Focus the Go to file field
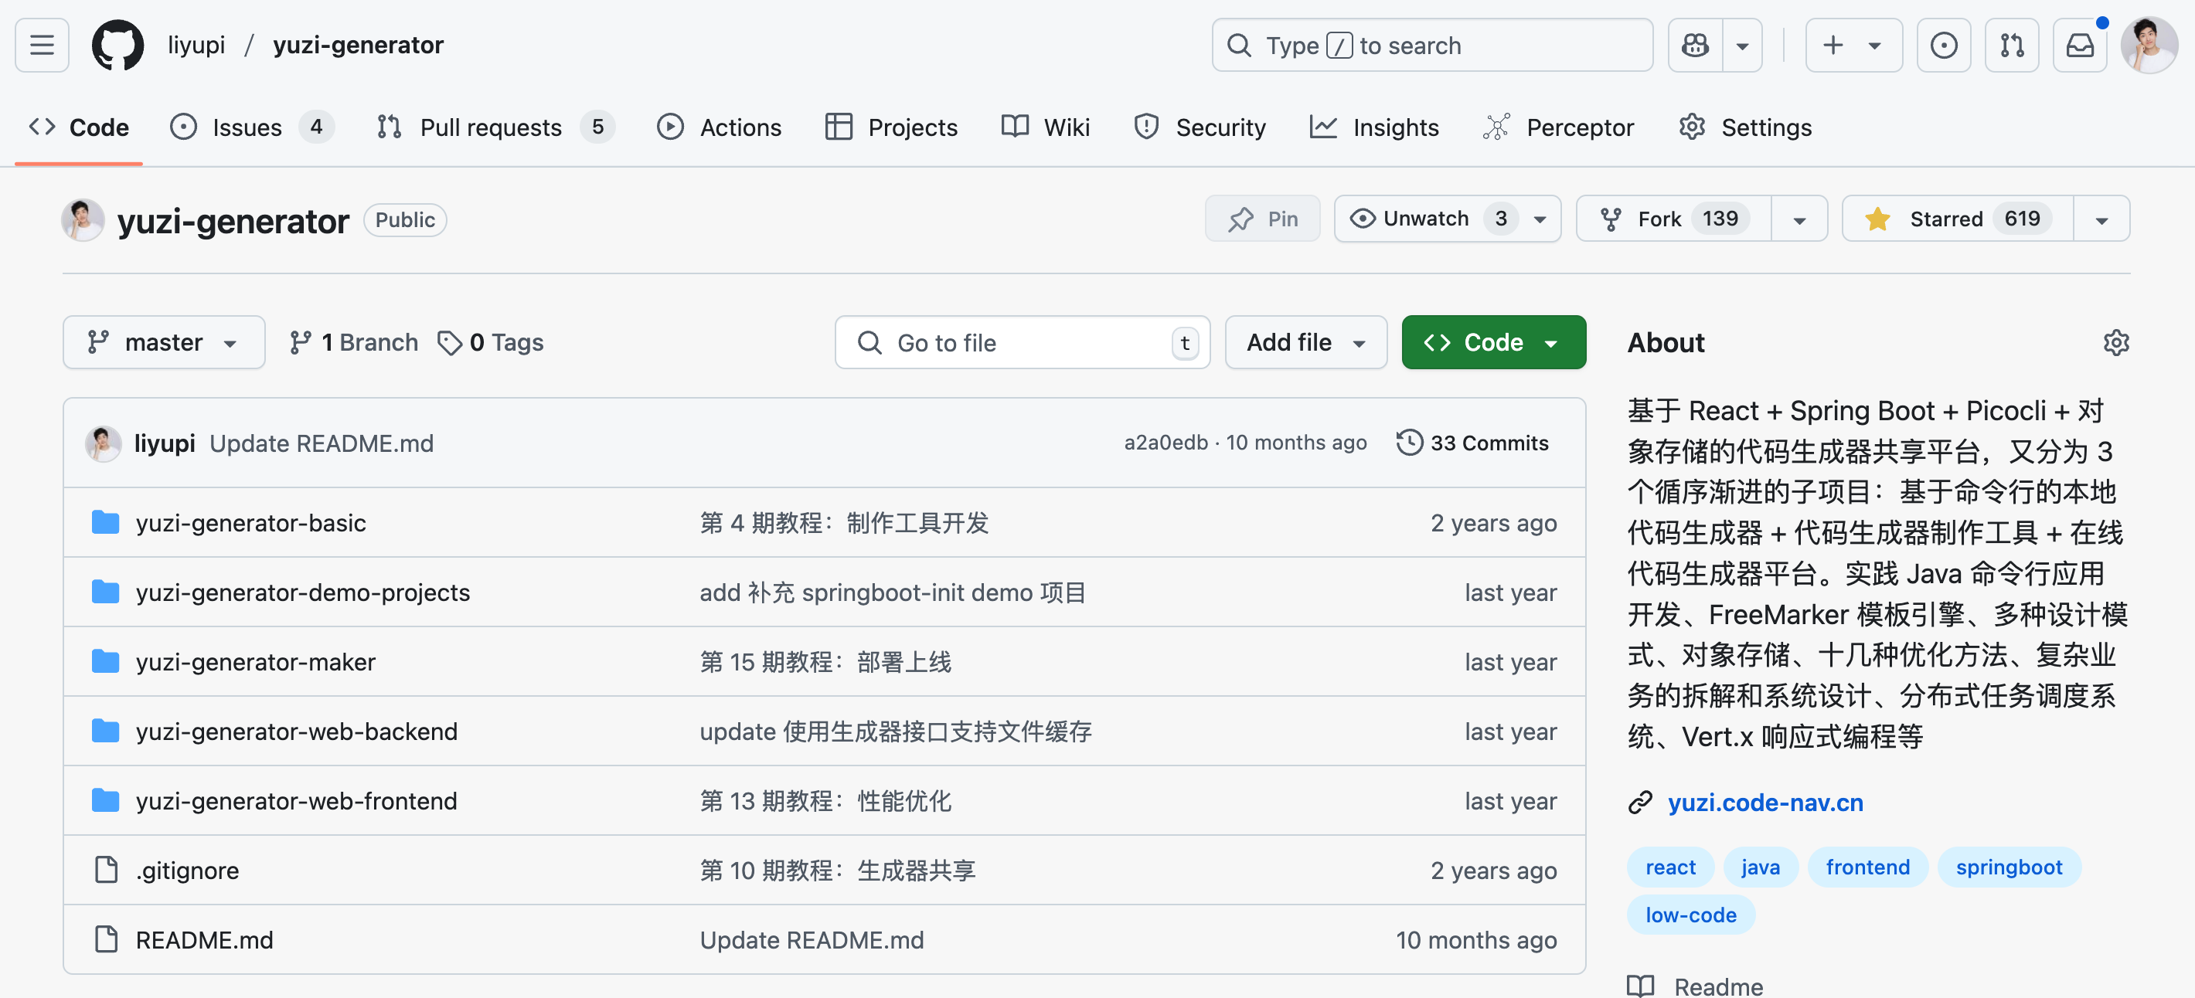This screenshot has width=2195, height=998. [x=1021, y=342]
